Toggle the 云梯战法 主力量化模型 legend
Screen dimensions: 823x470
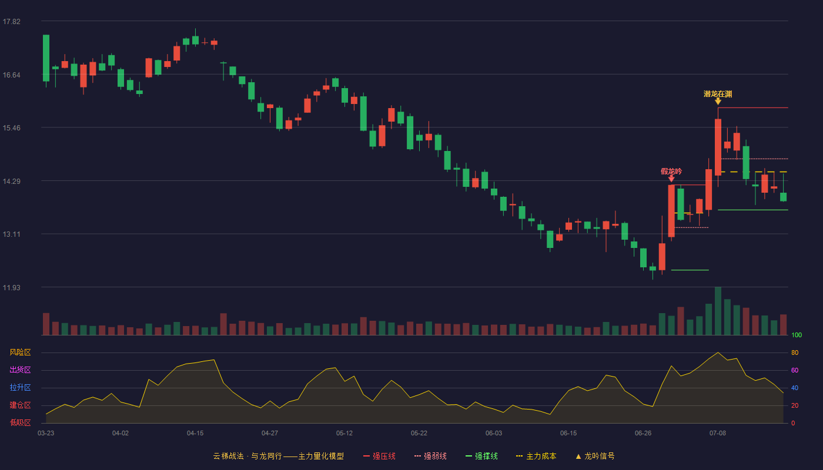pyautogui.click(x=278, y=456)
